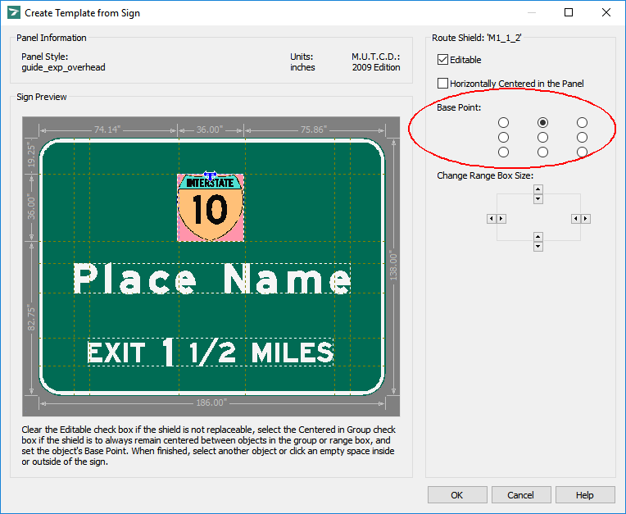Image resolution: width=626 pixels, height=514 pixels.
Task: Click the 75.86" dimension label
Action: [314, 130]
